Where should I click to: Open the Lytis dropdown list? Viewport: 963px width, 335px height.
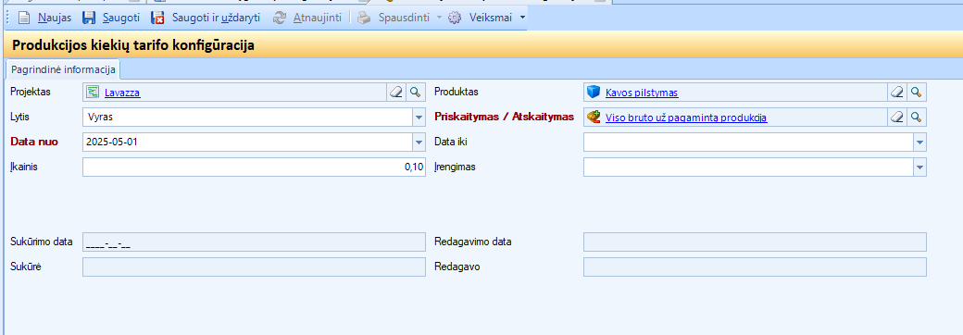(419, 118)
